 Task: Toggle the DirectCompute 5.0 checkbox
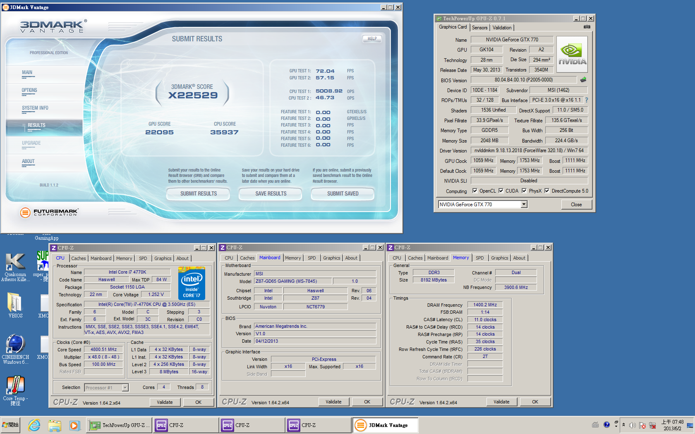547,191
